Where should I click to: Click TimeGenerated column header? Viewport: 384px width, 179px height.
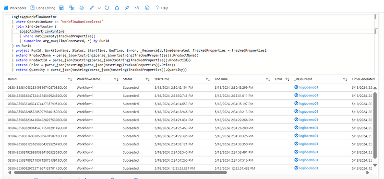(363, 79)
